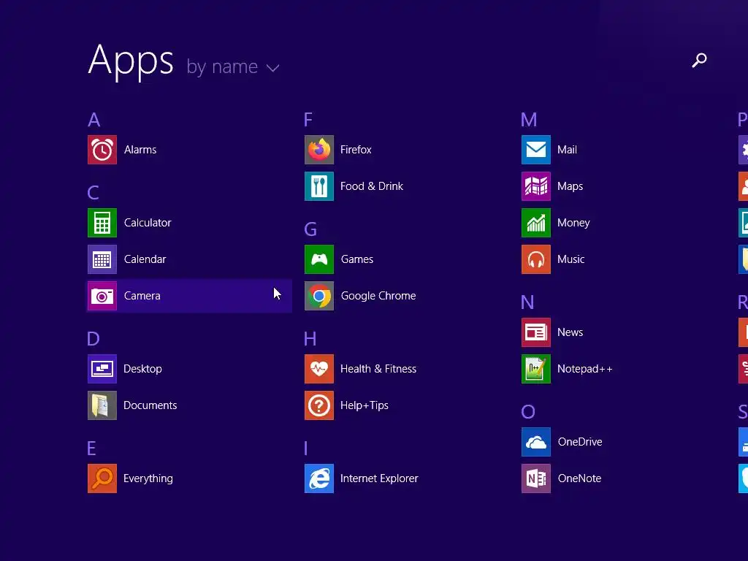Select the letter H group header
The width and height of the screenshot is (748, 561).
310,339
